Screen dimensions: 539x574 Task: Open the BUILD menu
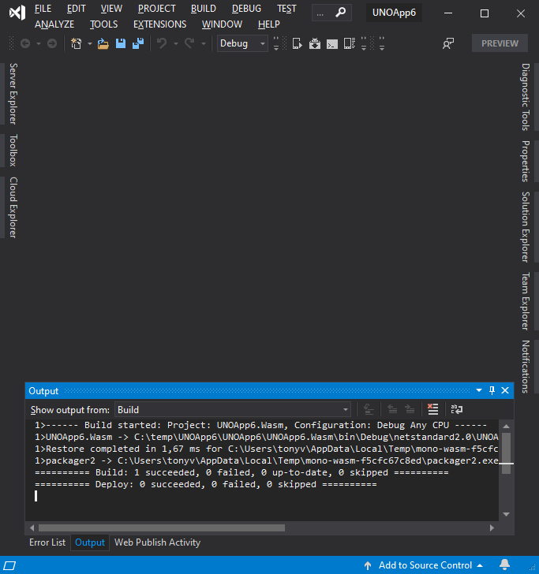(x=204, y=9)
